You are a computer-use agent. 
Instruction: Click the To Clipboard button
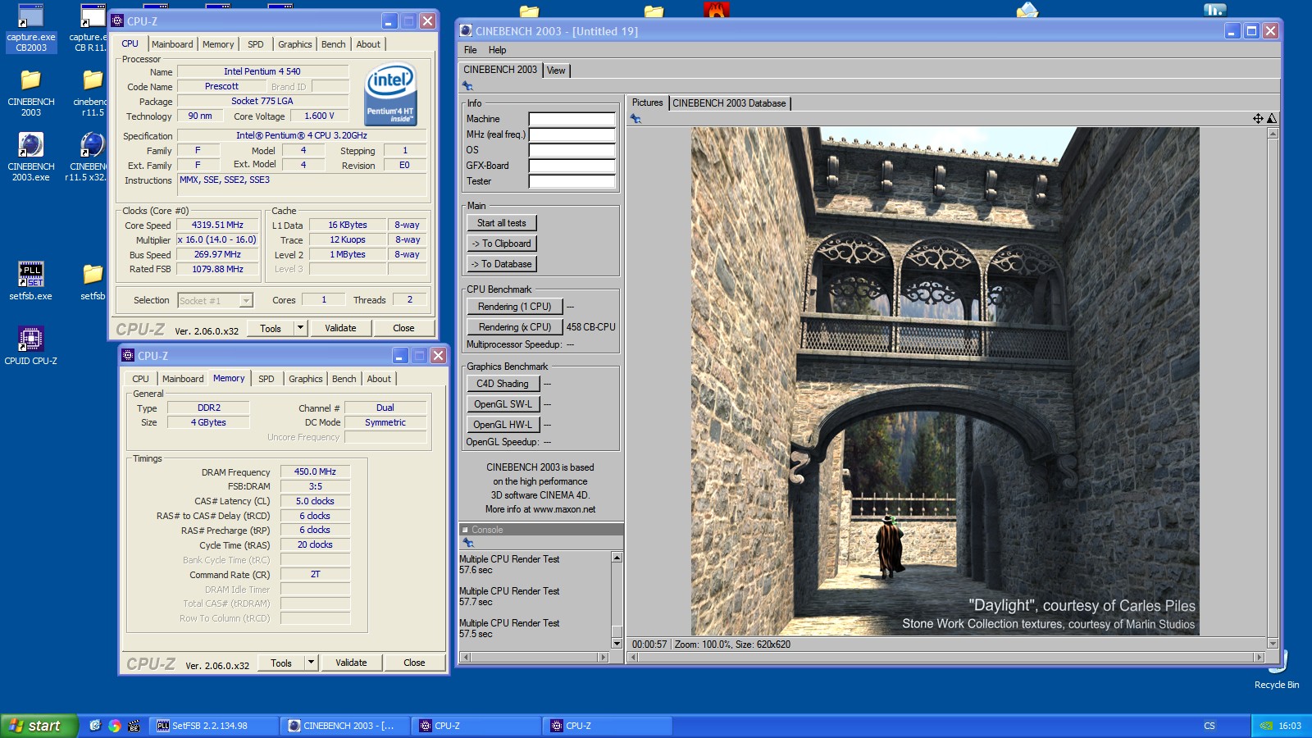[x=502, y=244]
